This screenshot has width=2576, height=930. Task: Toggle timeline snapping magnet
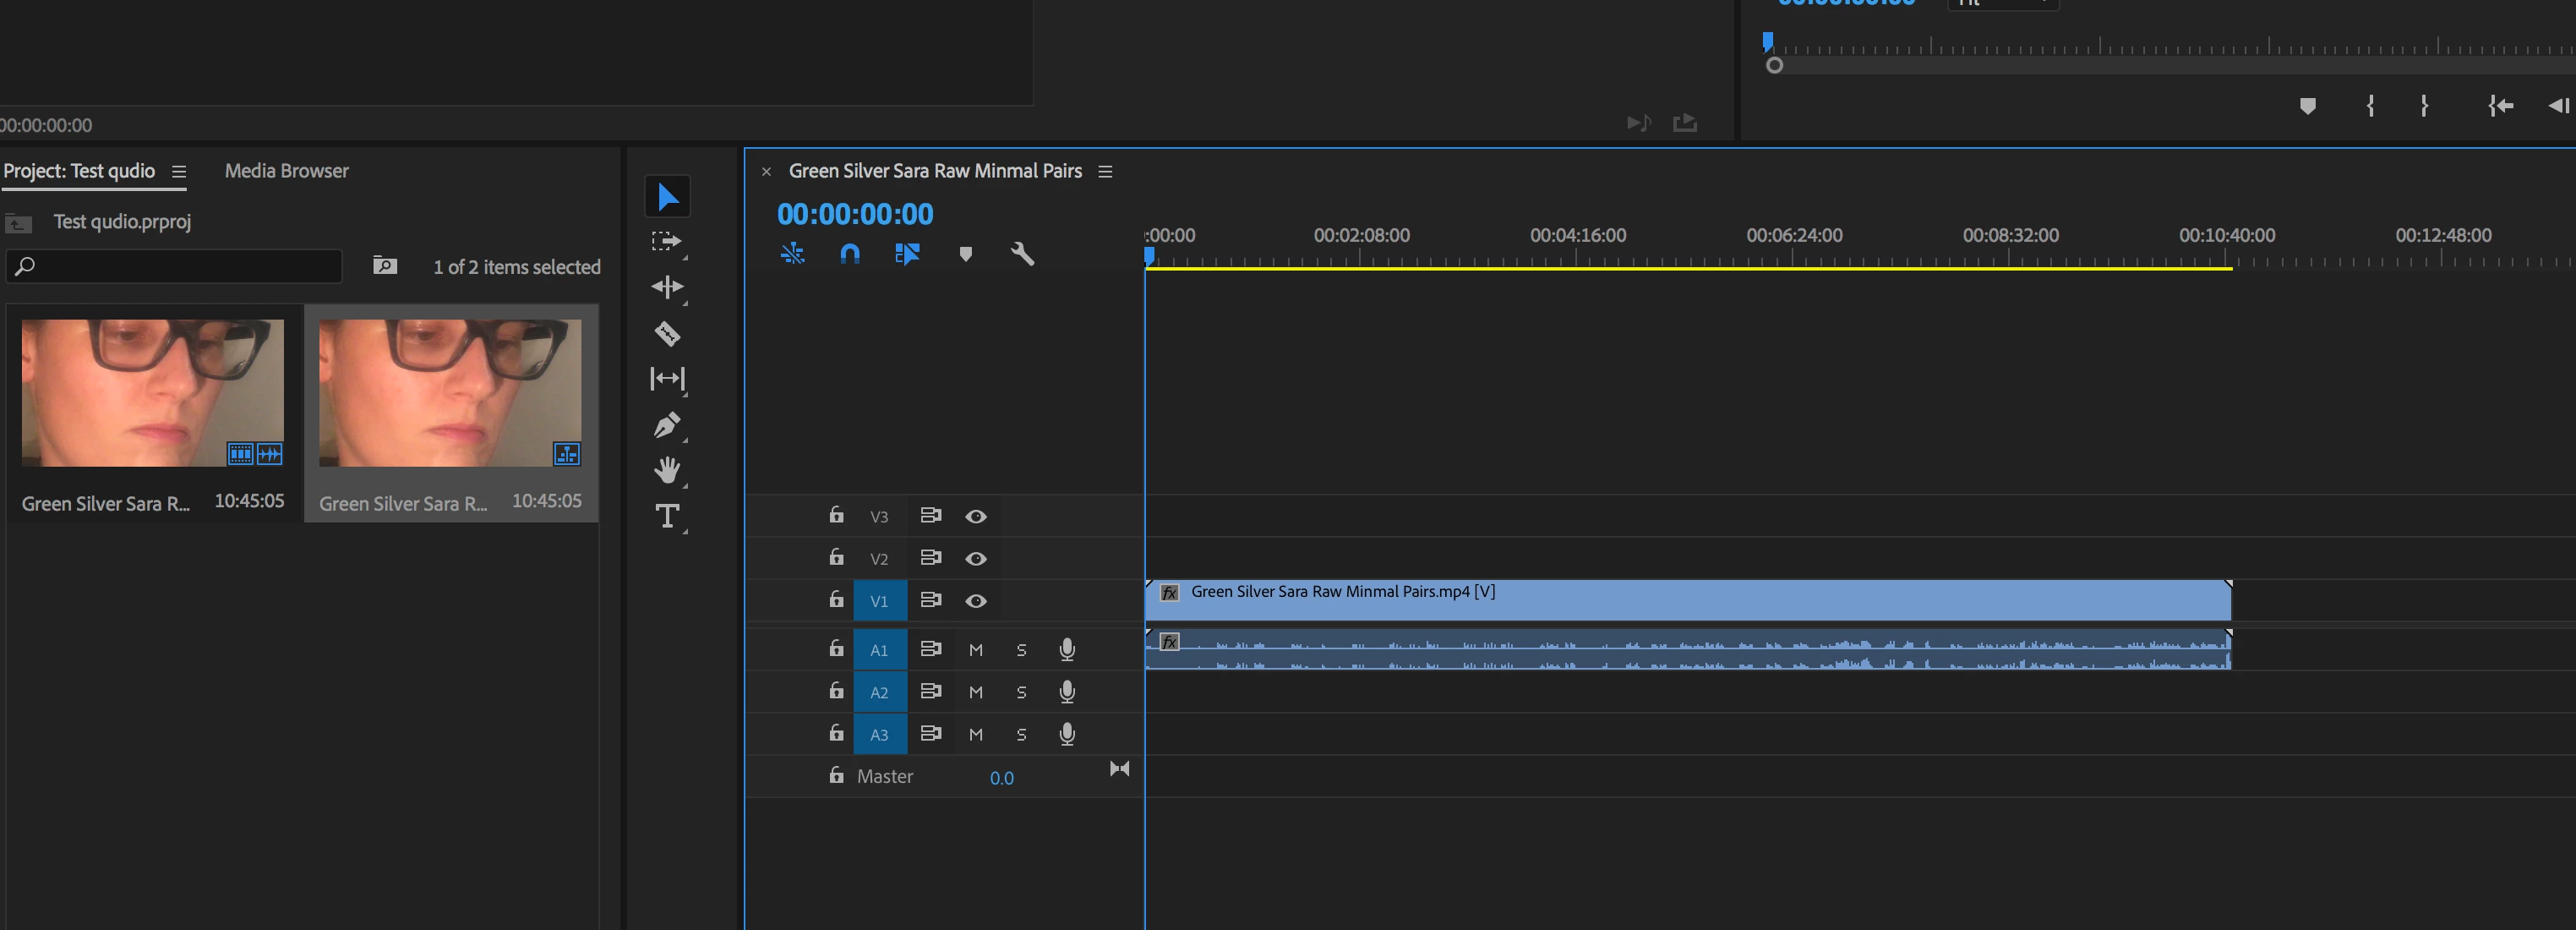pos(850,254)
